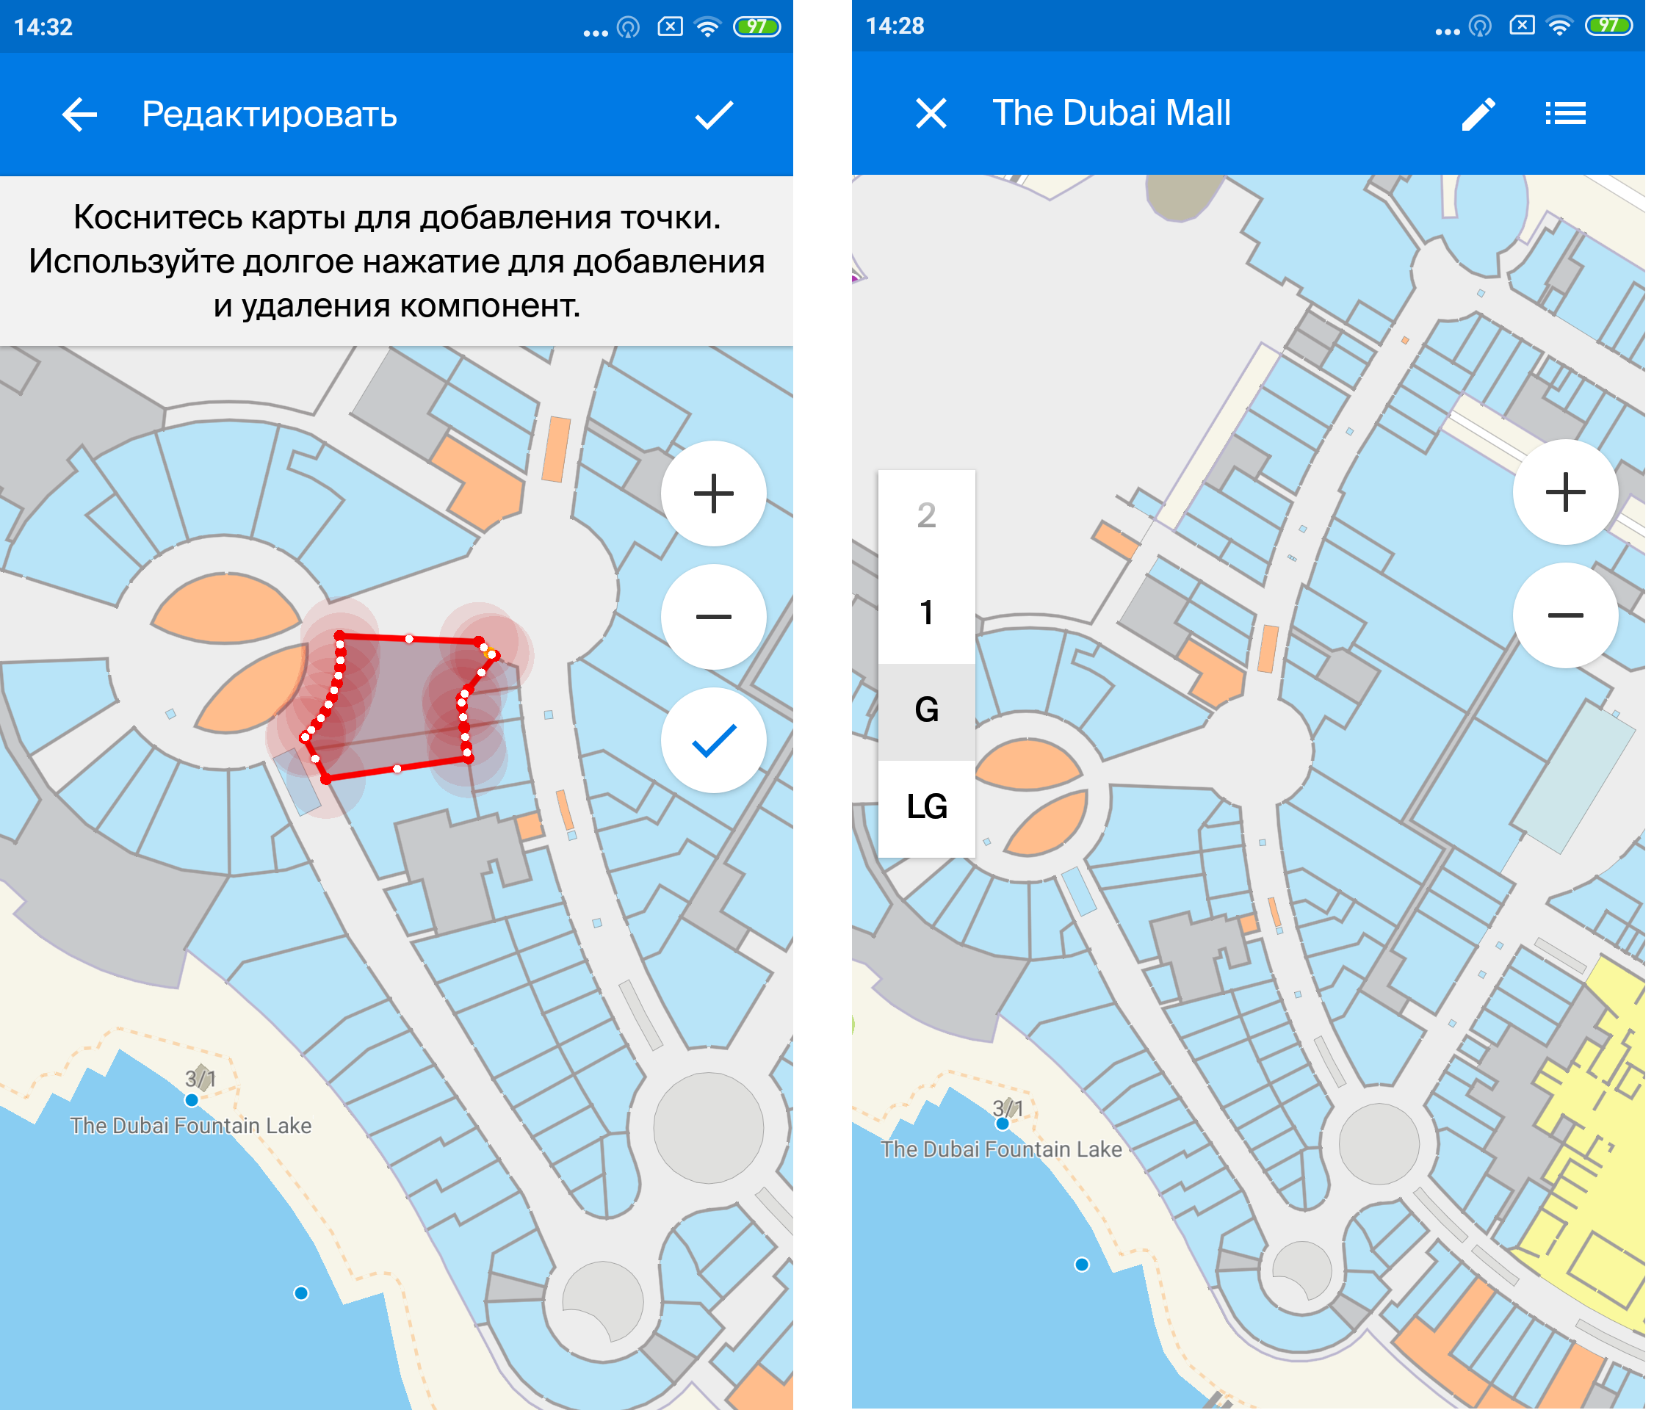
Task: Select floor level 1 on Dubai Mall
Action: click(x=925, y=611)
